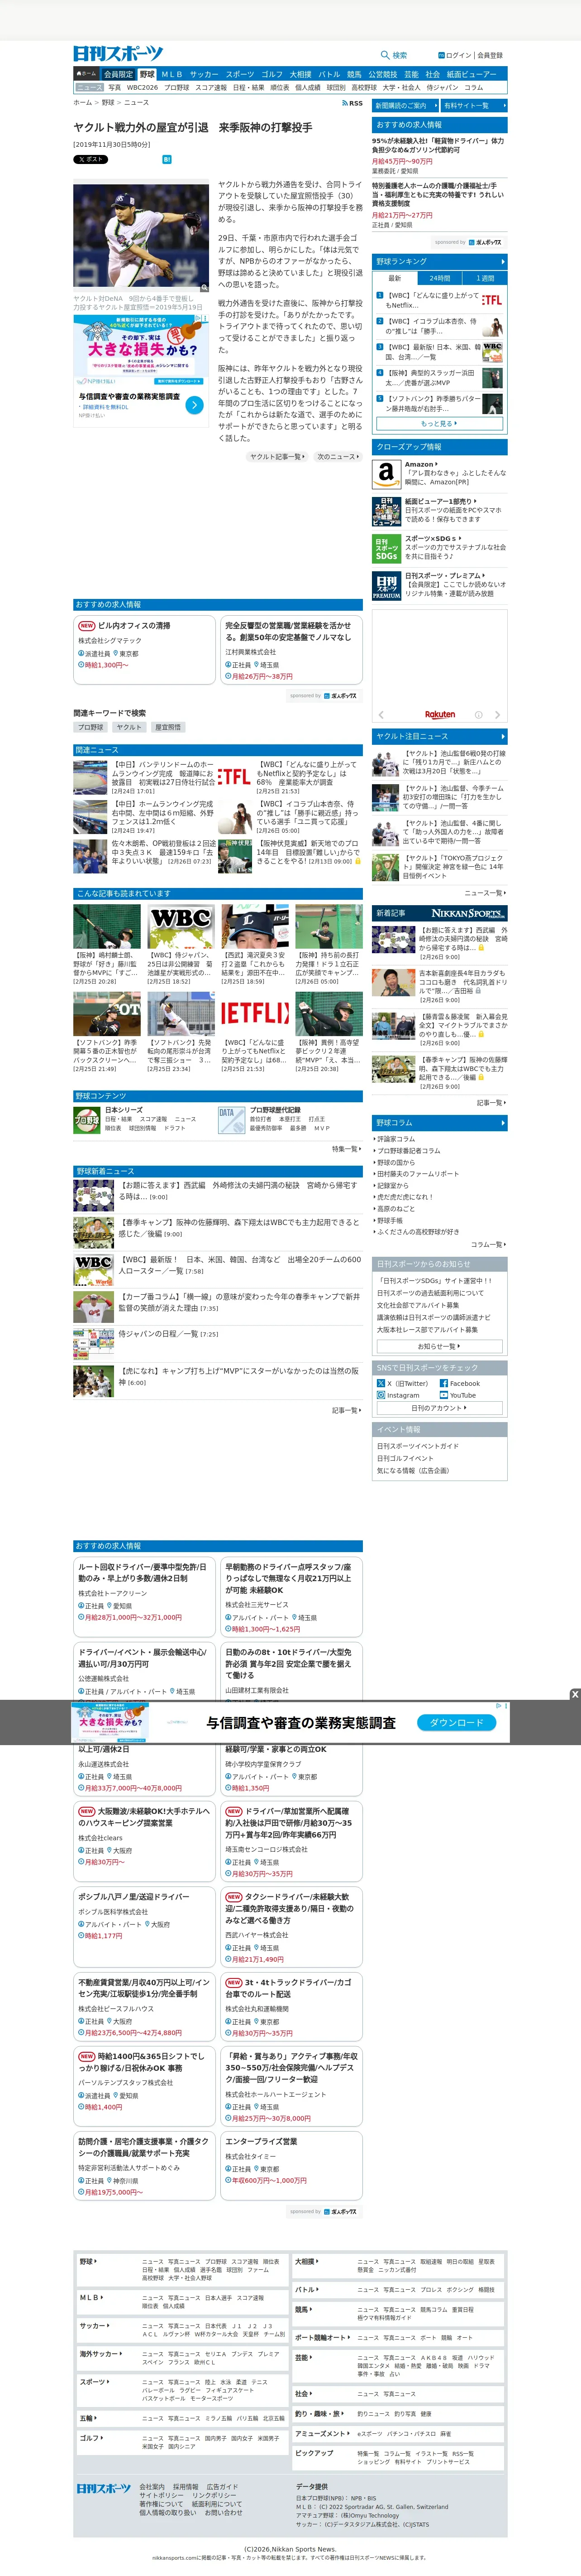Click the Hatena bookmark B! icon
Image resolution: width=581 pixels, height=2576 pixels.
point(167,159)
